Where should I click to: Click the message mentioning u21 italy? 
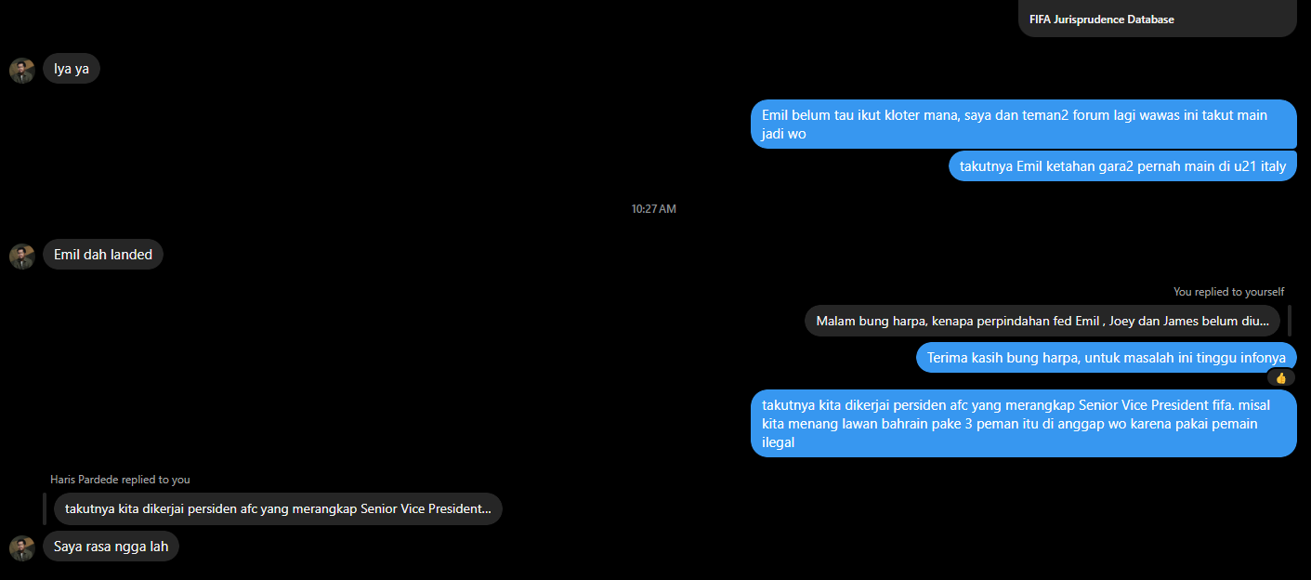click(x=1122, y=166)
